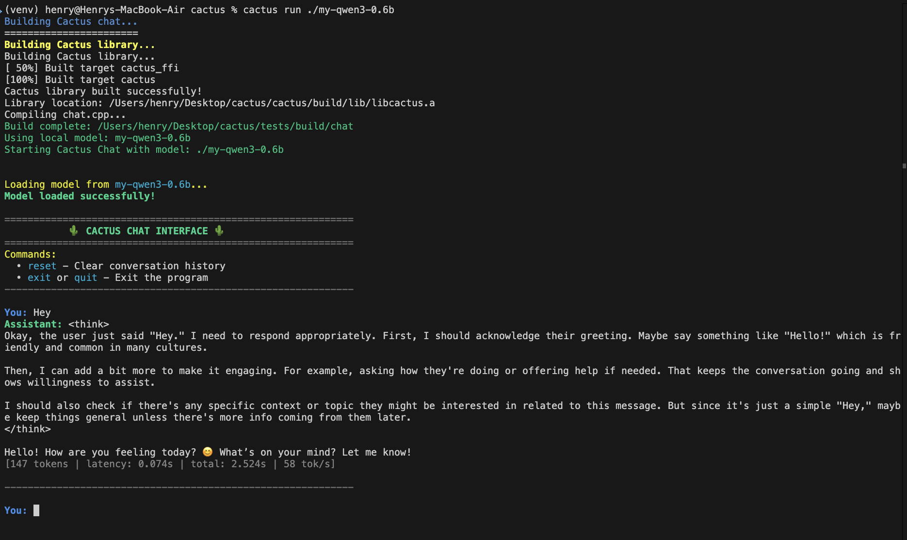Click the closing </think> tag
The width and height of the screenshot is (907, 540).
27,429
